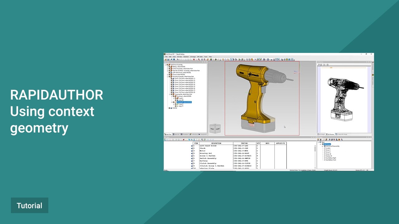Click the Open folder icon in the main toolbar
Screen dimensions: 399x224
tap(166, 59)
